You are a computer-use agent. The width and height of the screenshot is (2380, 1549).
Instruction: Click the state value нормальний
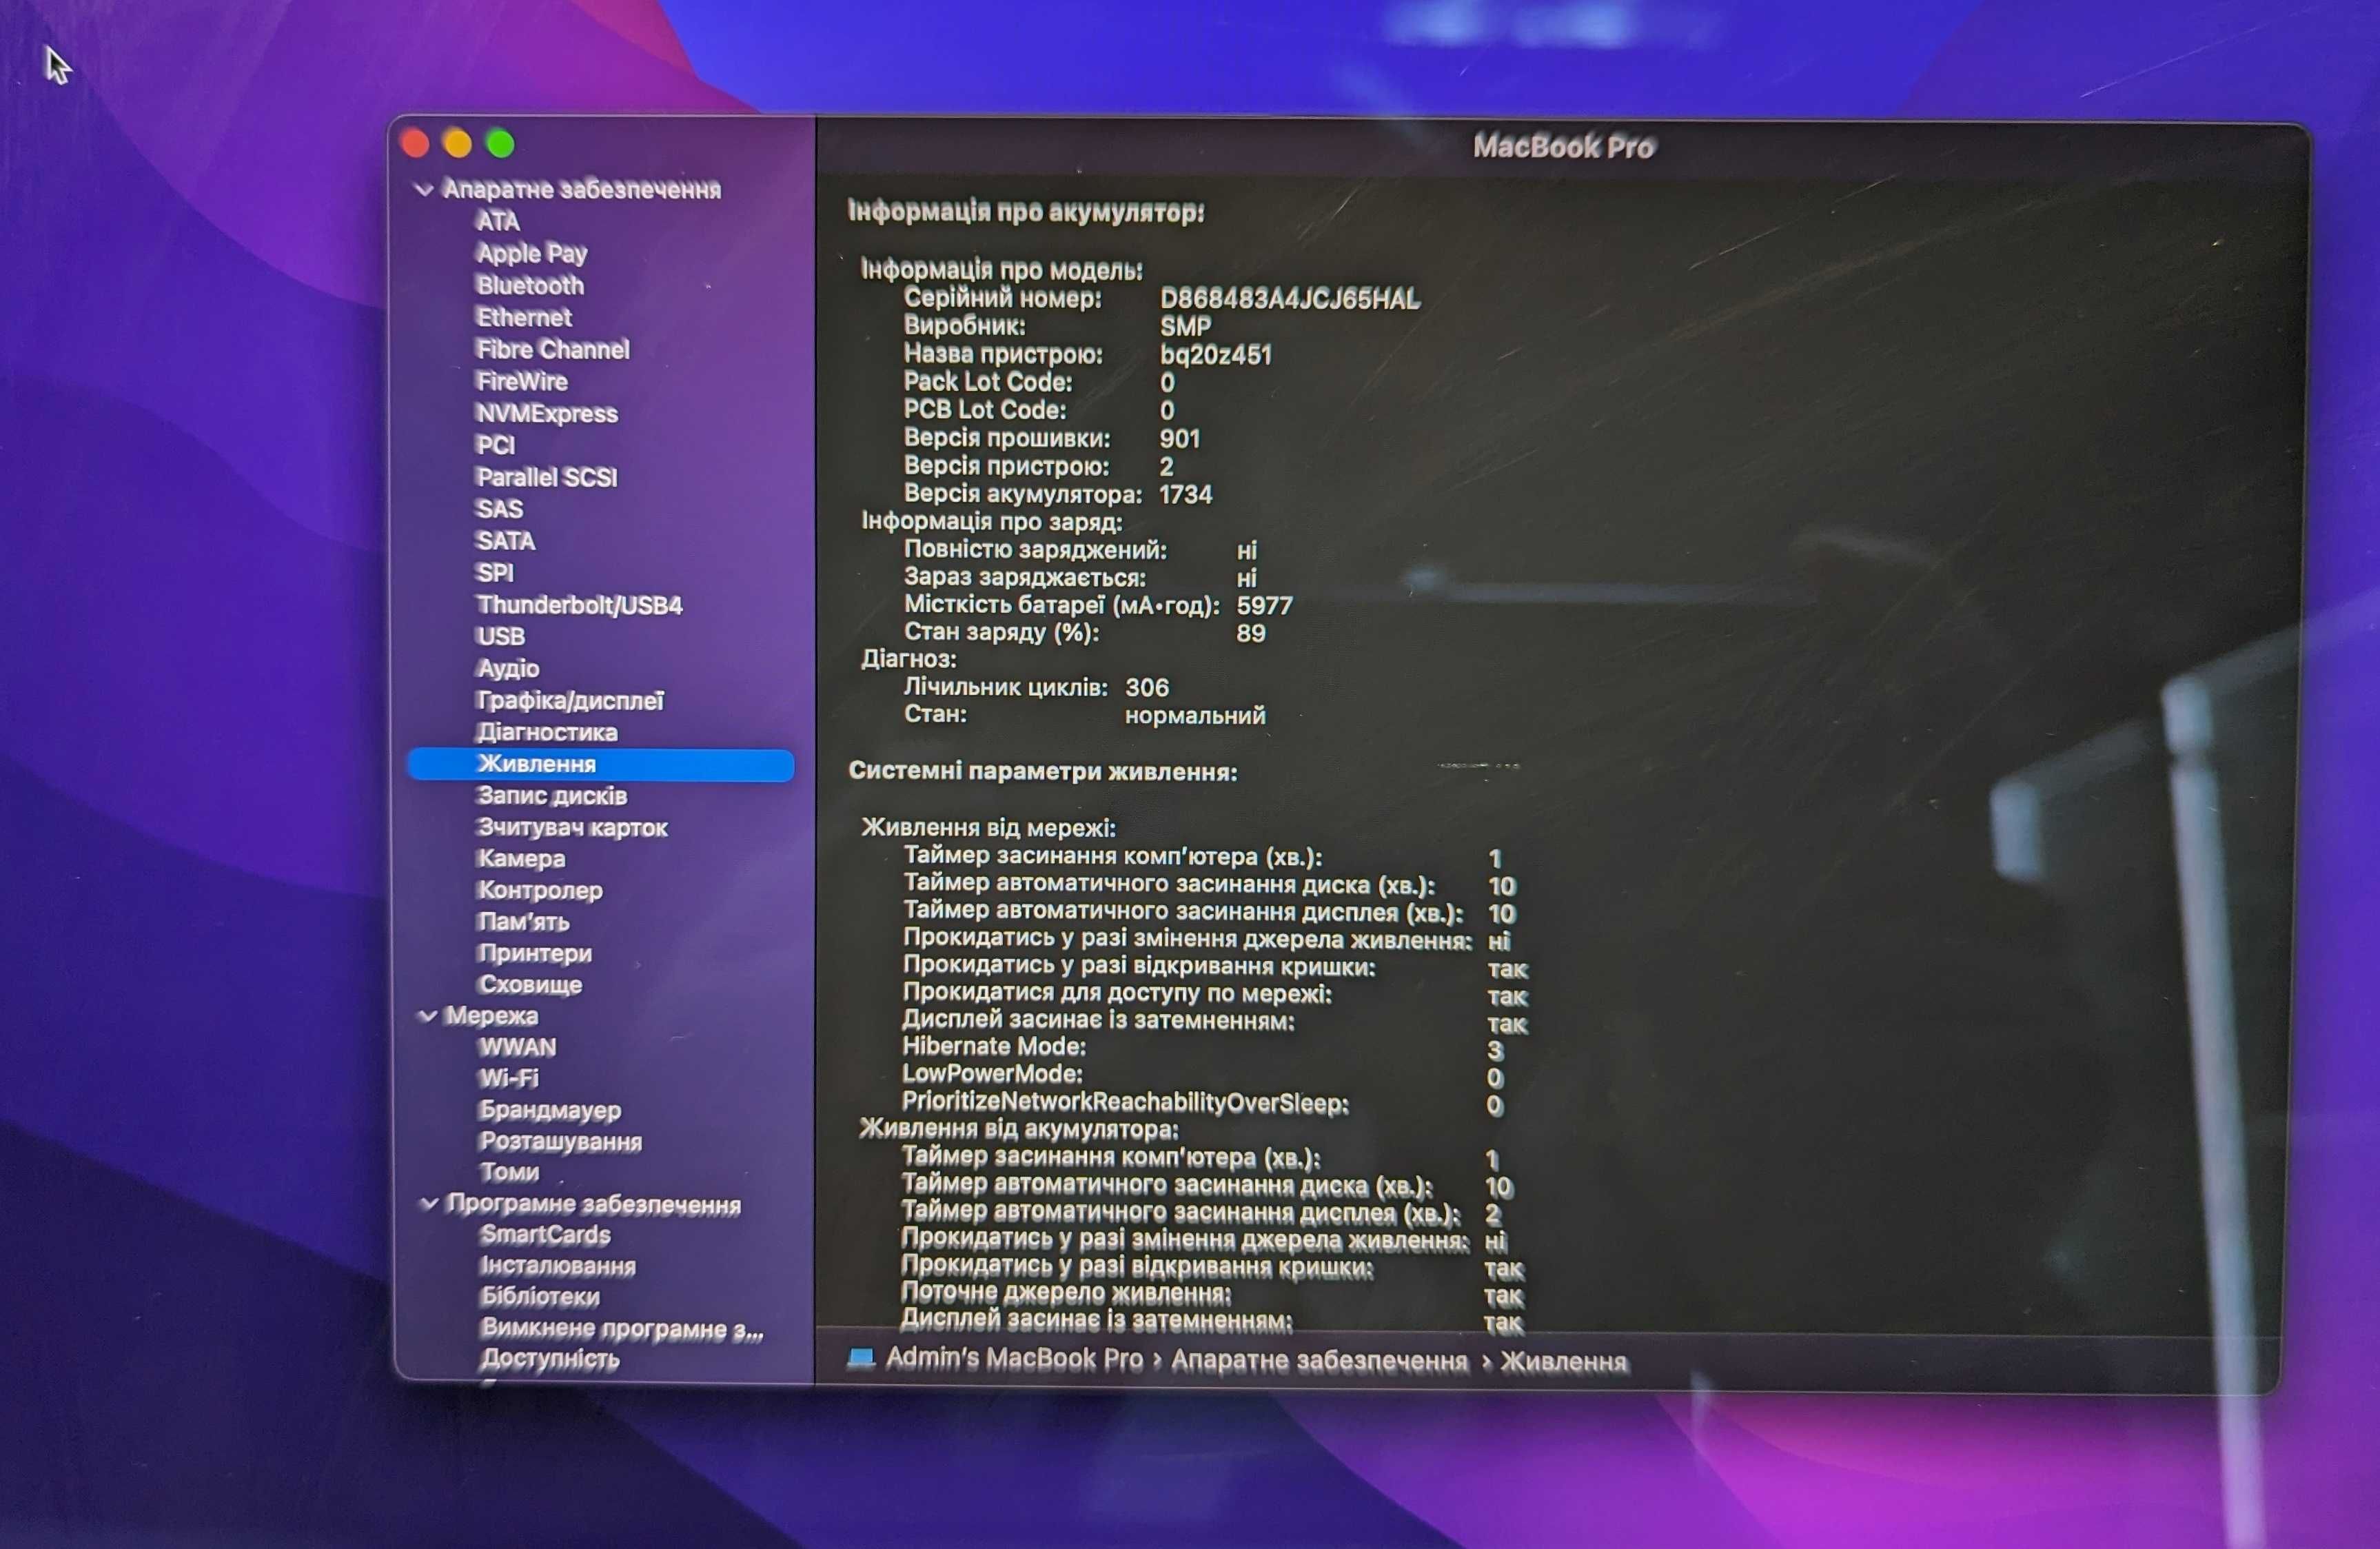(x=1195, y=716)
